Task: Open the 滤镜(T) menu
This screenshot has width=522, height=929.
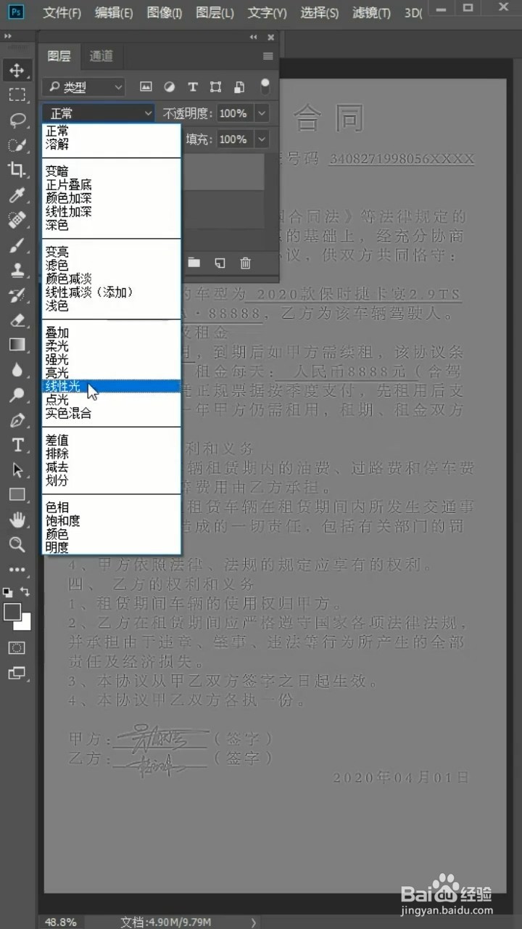Action: pos(371,13)
